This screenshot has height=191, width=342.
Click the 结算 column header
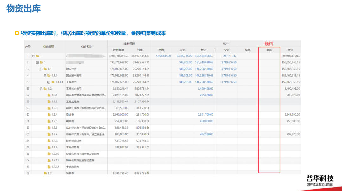(x=248, y=50)
